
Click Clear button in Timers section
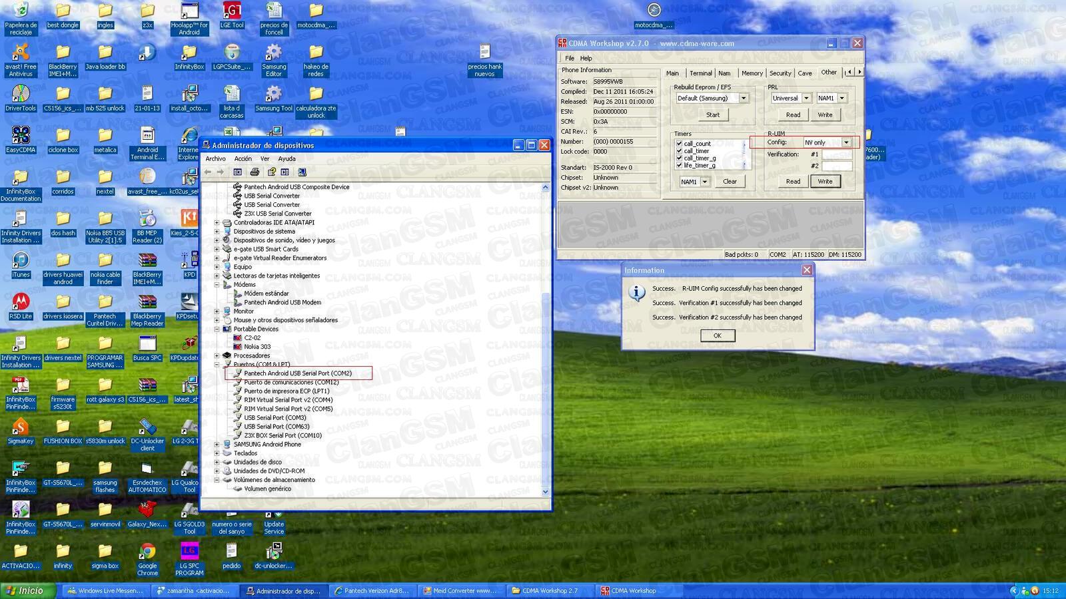tap(730, 182)
